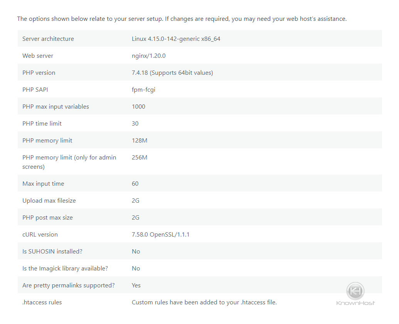Image resolution: width=399 pixels, height=324 pixels.
Task: Select the Max input time label
Action: click(x=43, y=184)
